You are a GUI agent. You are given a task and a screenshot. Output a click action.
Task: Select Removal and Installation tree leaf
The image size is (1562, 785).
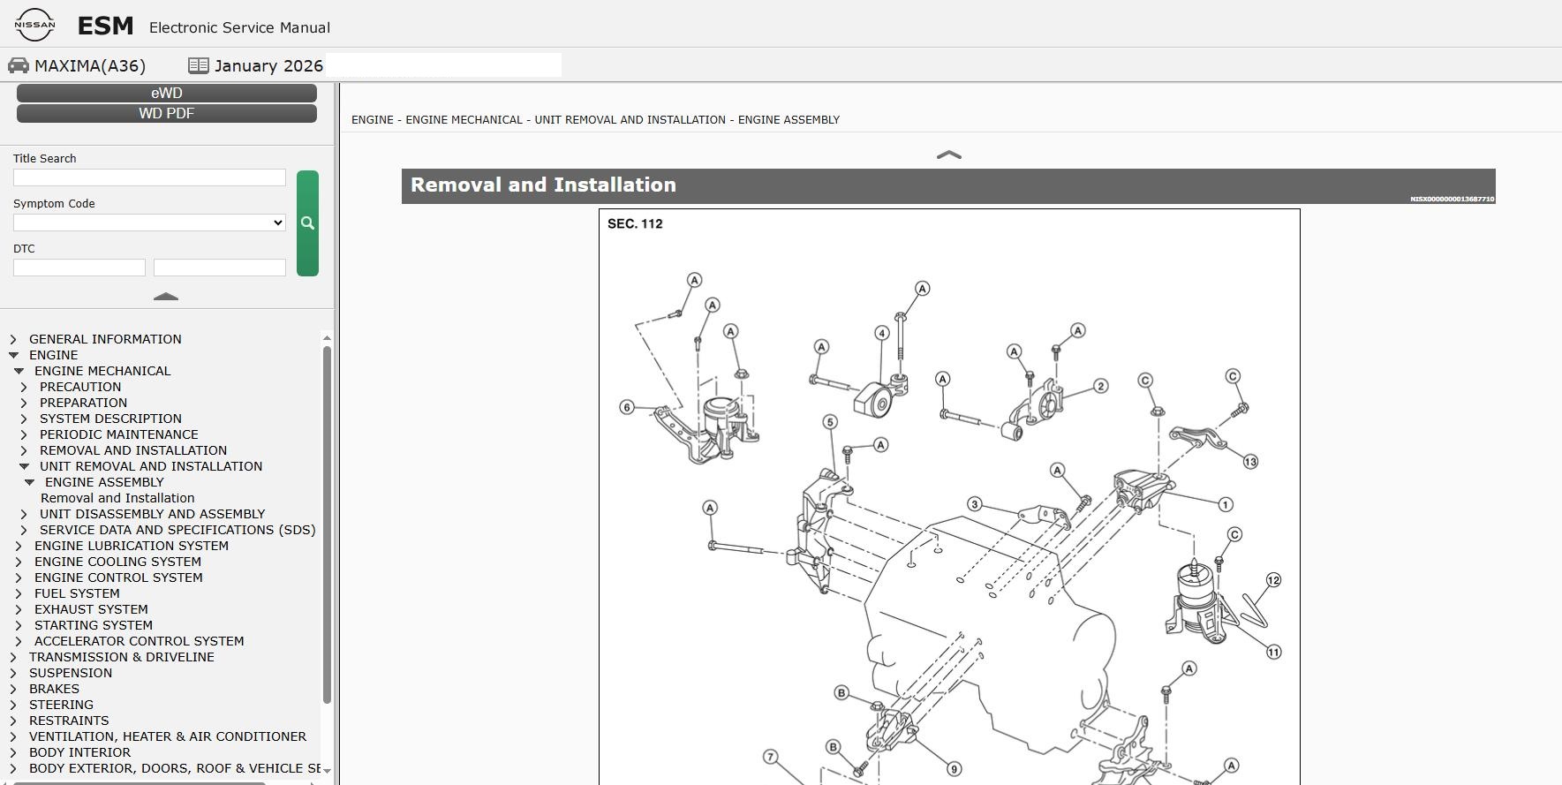117,498
